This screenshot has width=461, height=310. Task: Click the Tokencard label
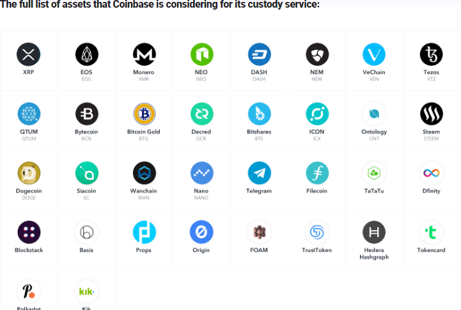[431, 250]
